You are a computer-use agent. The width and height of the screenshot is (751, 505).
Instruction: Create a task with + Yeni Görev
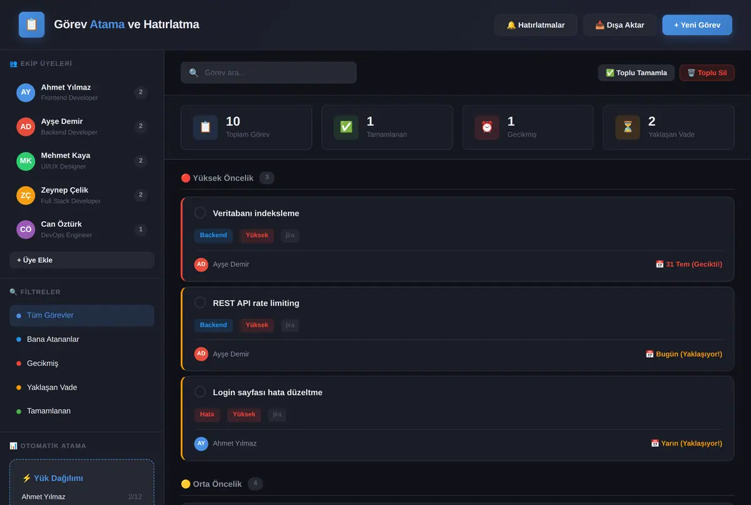pyautogui.click(x=697, y=25)
